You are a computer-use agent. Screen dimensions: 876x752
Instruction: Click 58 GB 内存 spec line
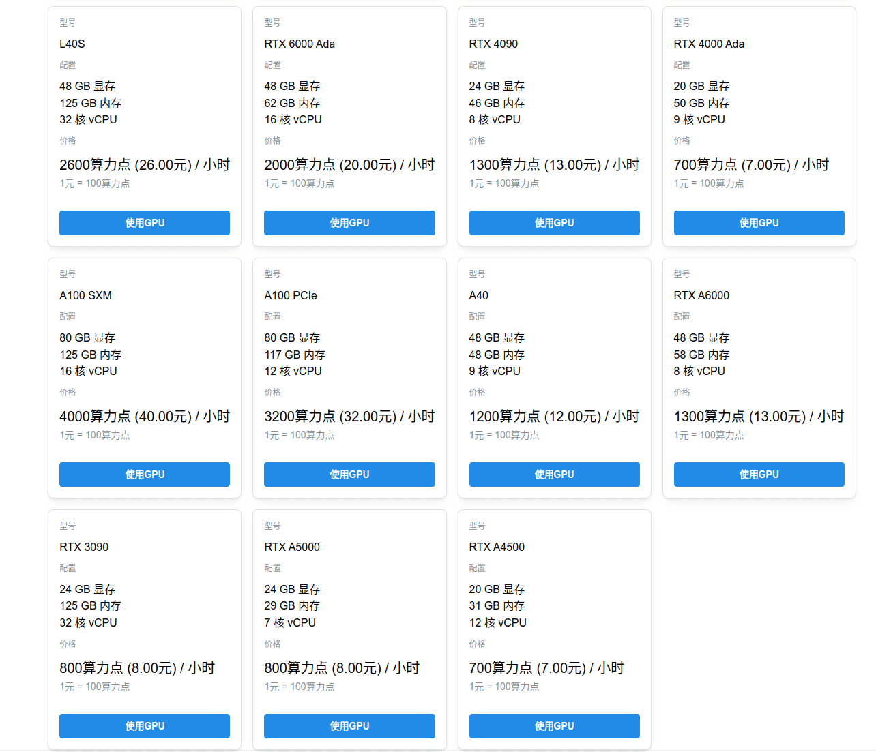(701, 355)
